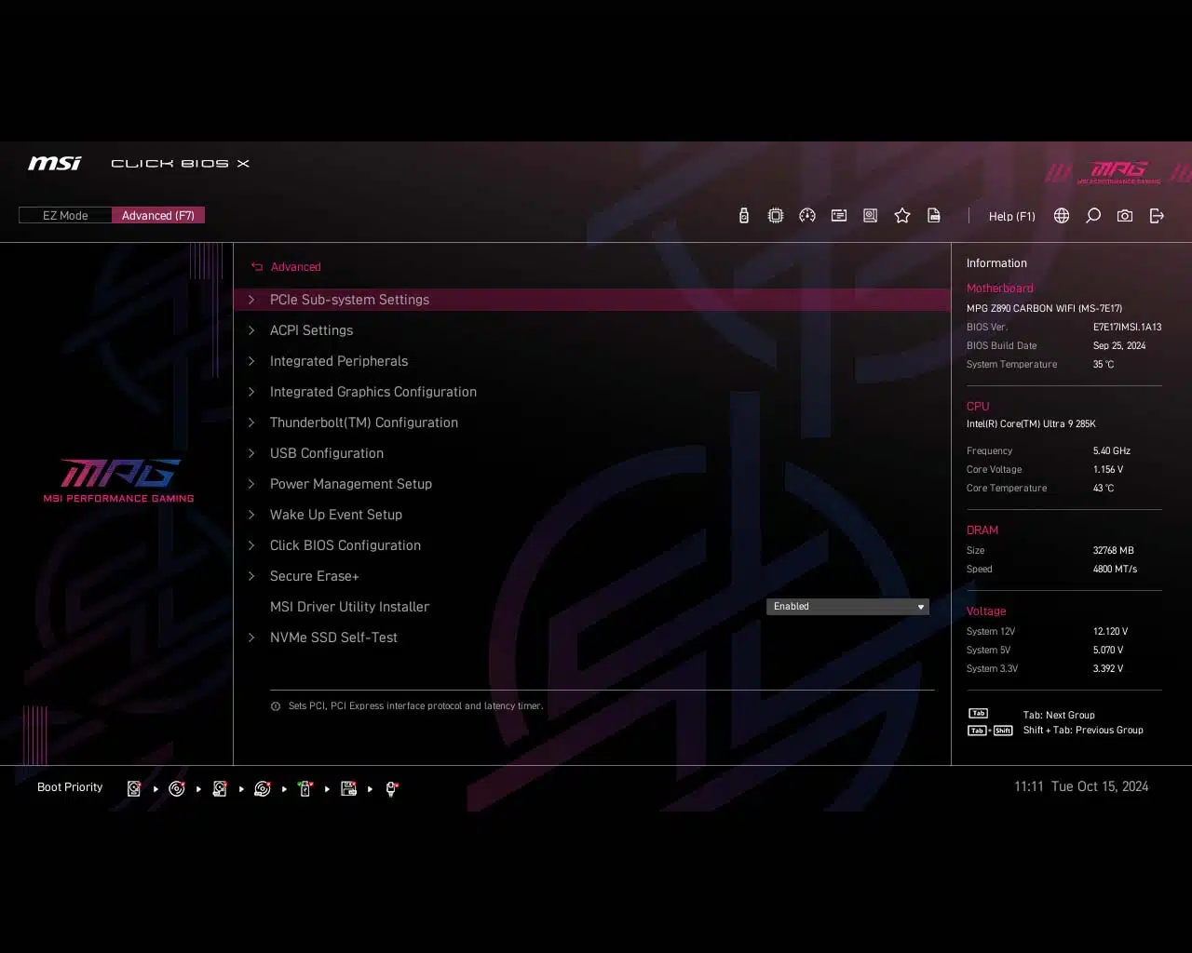Expand Integrated Peripherals chevron
This screenshot has height=953, width=1192.
coord(251,361)
